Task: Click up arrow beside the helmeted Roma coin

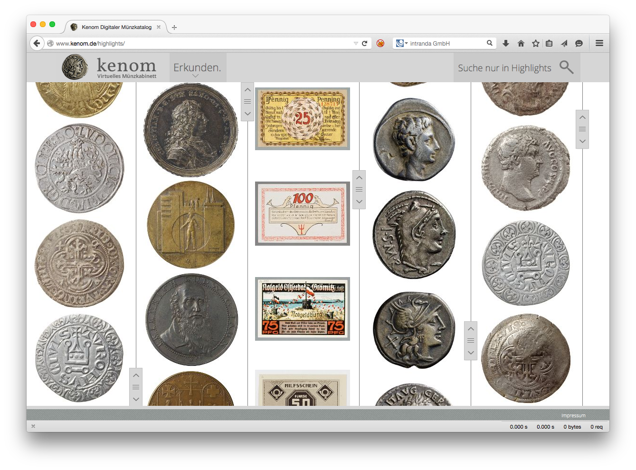Action: point(471,328)
